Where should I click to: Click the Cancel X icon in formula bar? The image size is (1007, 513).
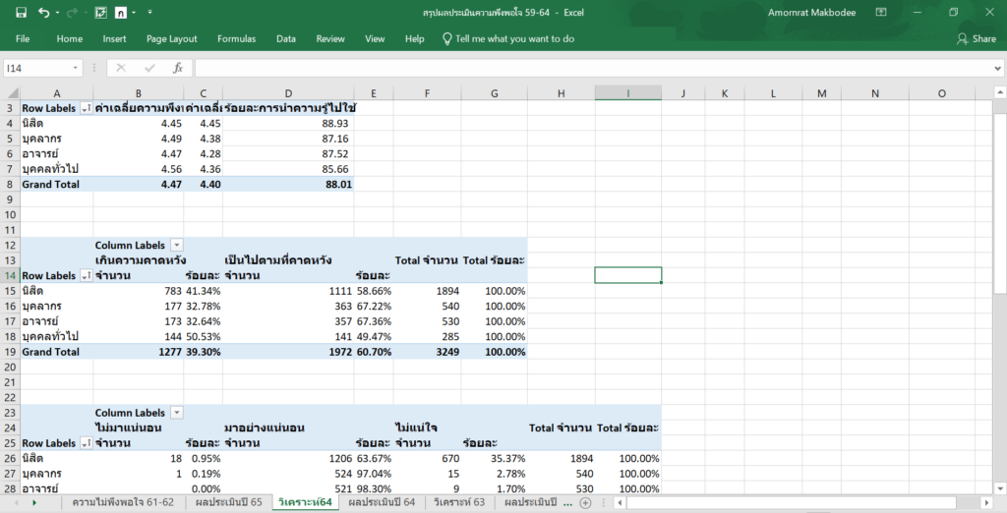click(x=121, y=68)
